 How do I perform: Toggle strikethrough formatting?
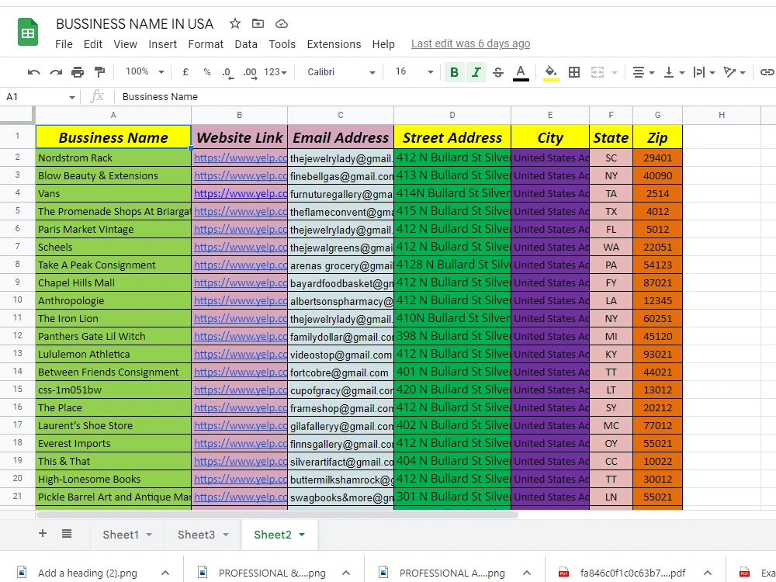498,72
